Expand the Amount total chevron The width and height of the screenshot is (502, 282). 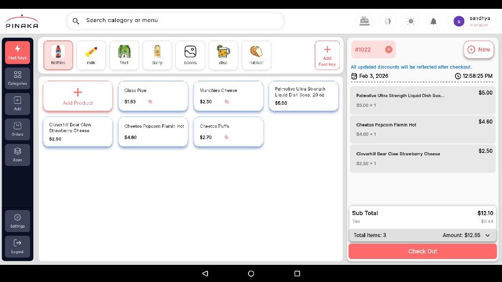point(487,235)
